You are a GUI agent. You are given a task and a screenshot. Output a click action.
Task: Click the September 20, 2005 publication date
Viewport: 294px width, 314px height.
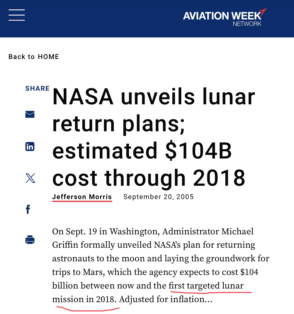coord(159,197)
